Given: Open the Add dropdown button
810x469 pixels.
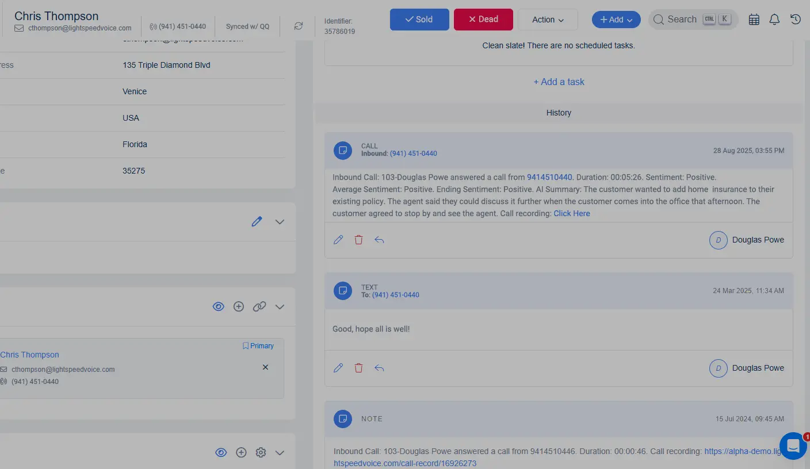Looking at the screenshot, I should 616,20.
